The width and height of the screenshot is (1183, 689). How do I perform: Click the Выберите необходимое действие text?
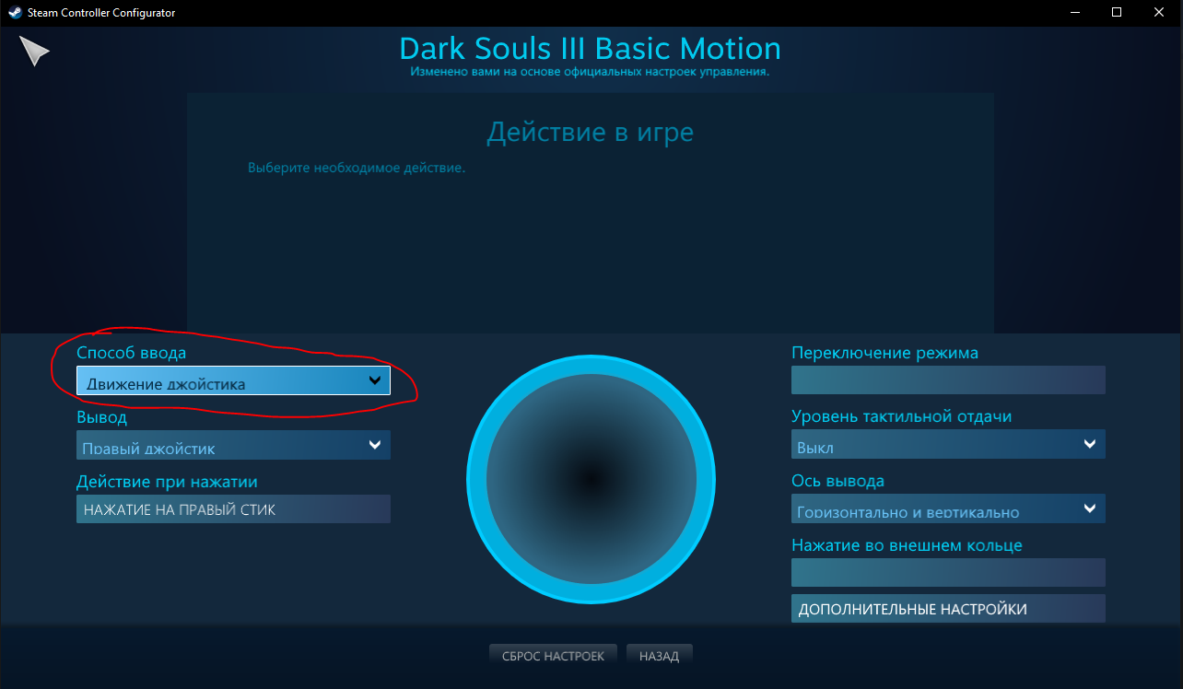click(x=357, y=169)
